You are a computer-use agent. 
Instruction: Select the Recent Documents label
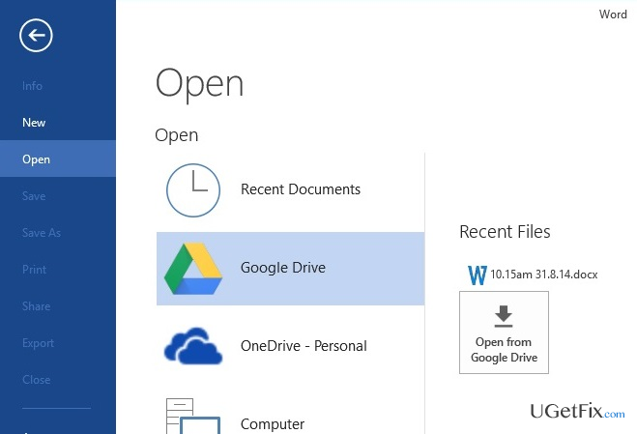301,189
